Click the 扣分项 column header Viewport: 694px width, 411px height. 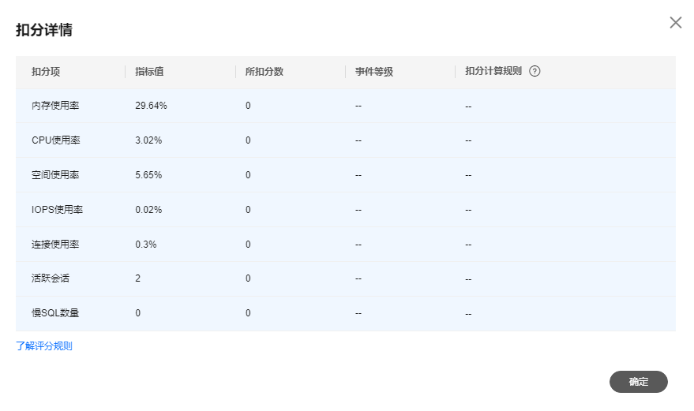(x=46, y=72)
